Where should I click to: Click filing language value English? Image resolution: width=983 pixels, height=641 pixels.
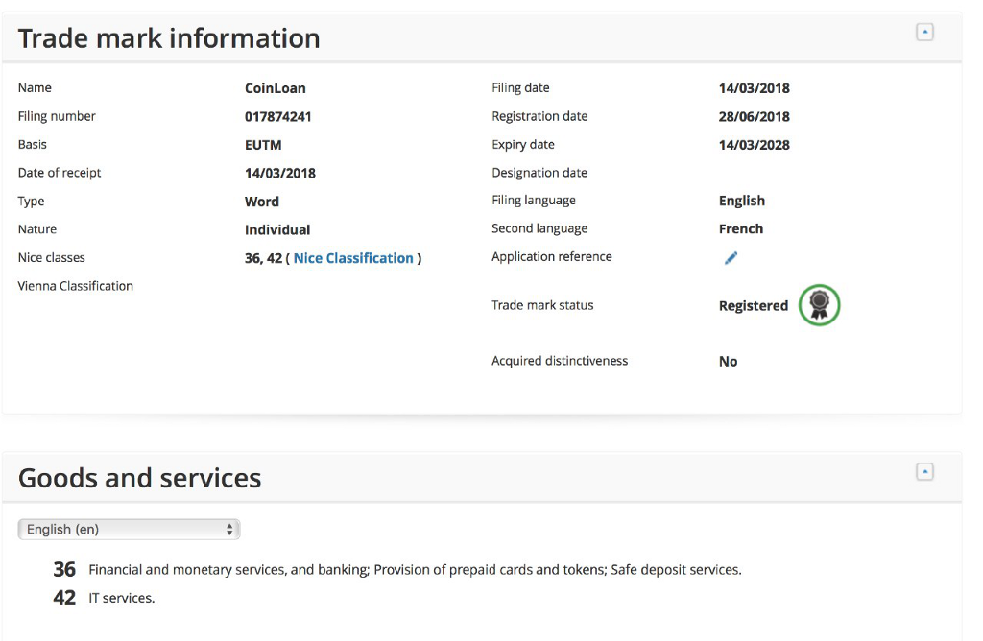[x=742, y=202]
